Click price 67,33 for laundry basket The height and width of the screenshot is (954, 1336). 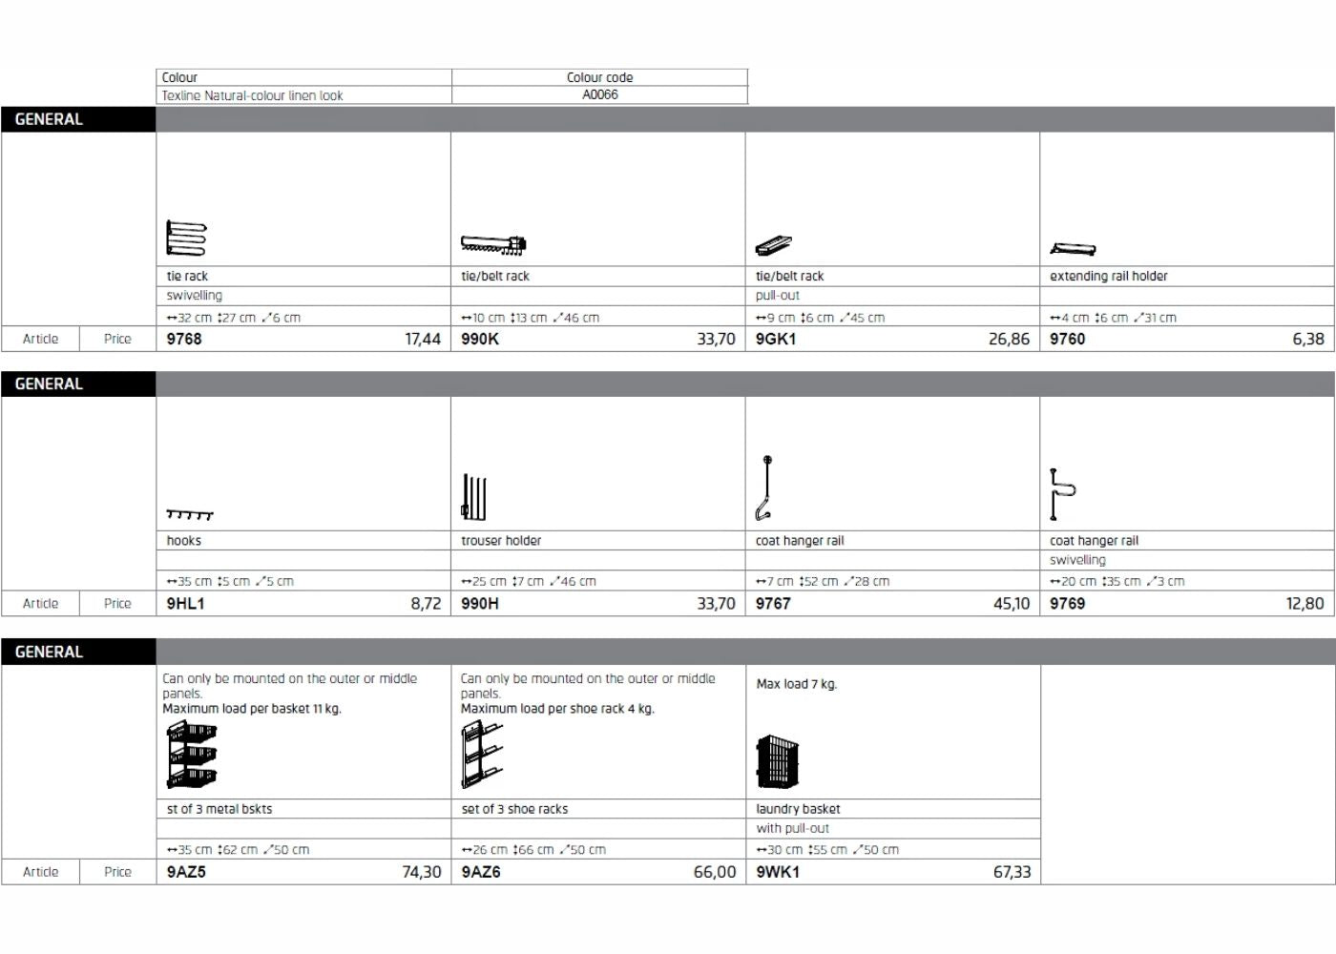(1012, 872)
